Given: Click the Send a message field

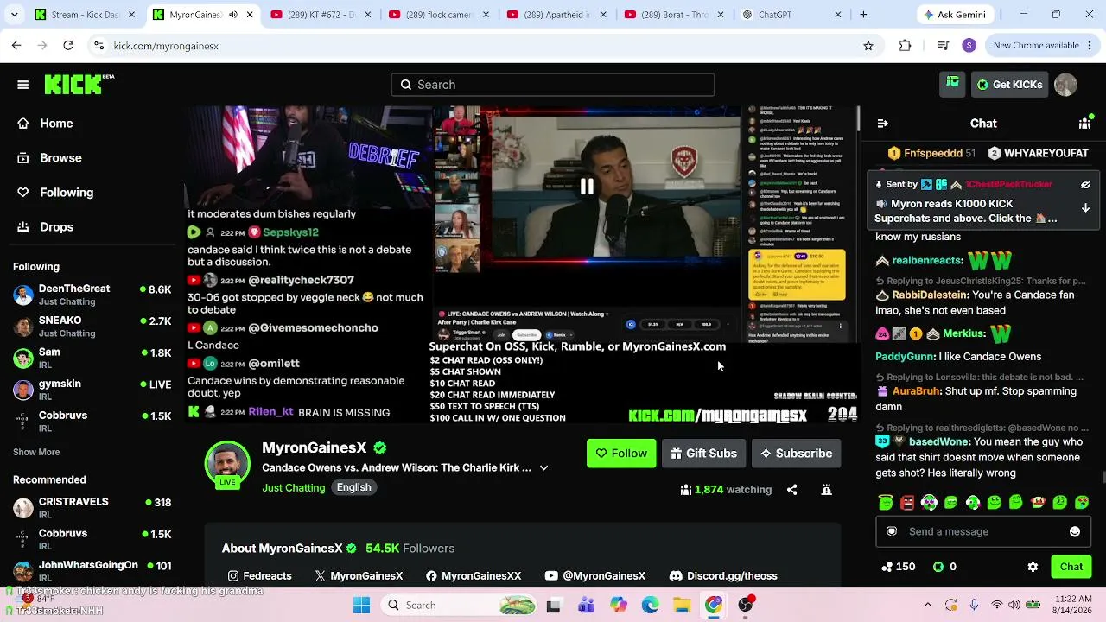Looking at the screenshot, I should [x=985, y=531].
